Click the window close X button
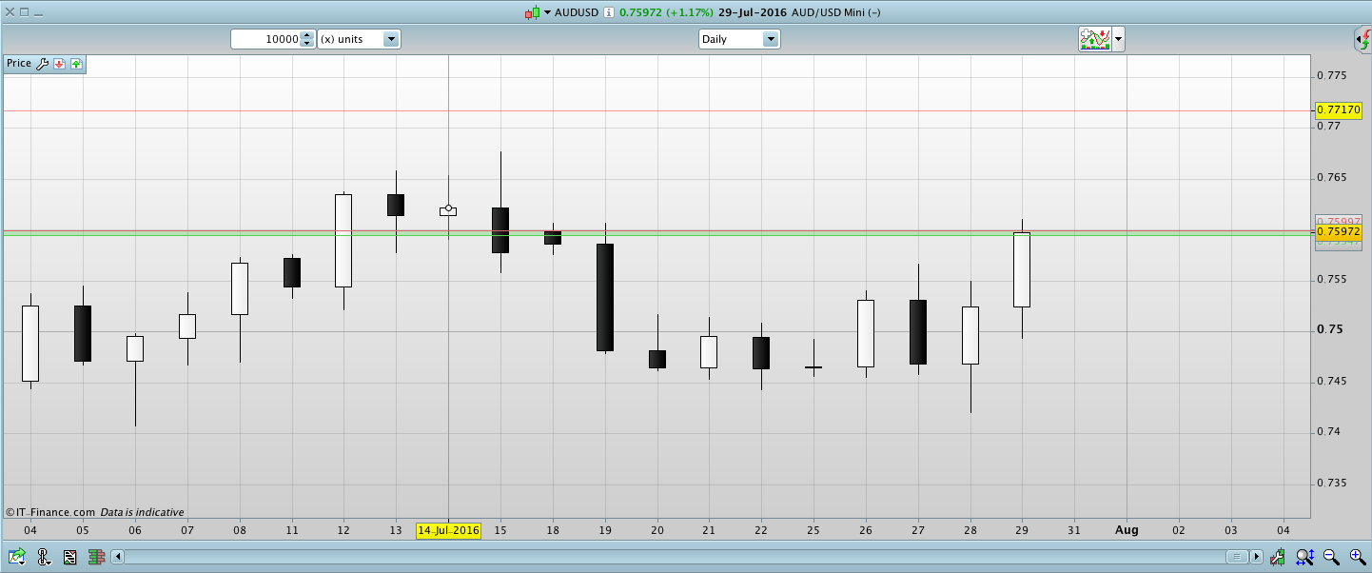This screenshot has height=573, width=1372. (10, 12)
